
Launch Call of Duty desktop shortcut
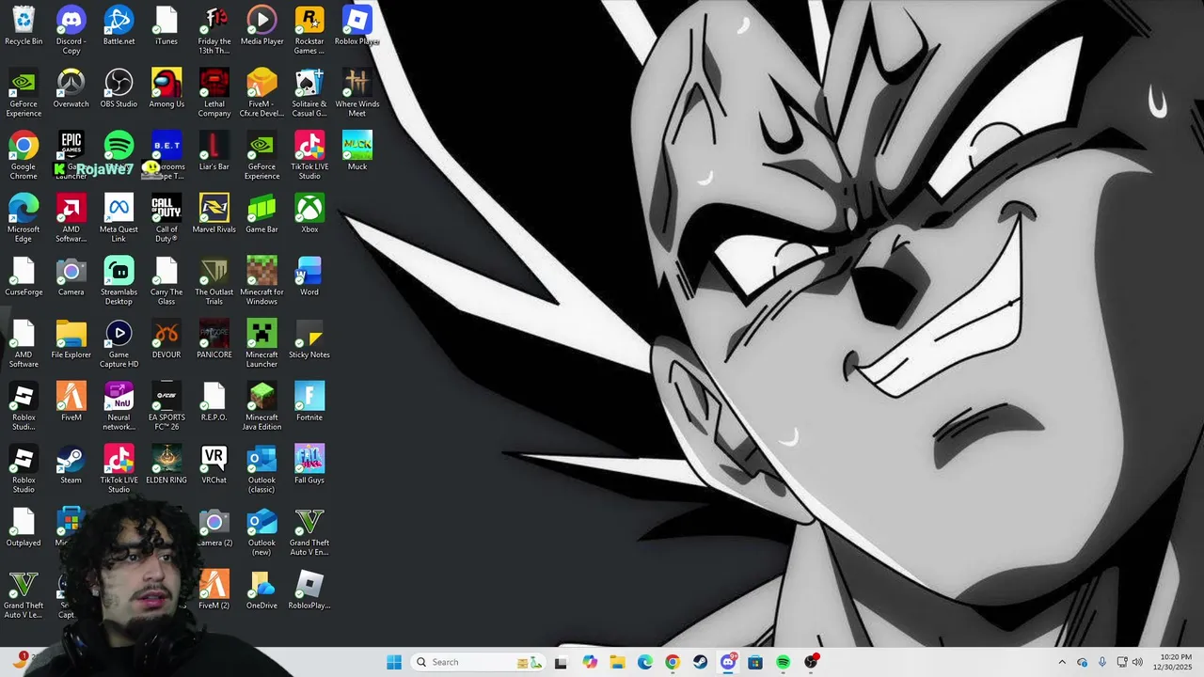pyautogui.click(x=166, y=218)
